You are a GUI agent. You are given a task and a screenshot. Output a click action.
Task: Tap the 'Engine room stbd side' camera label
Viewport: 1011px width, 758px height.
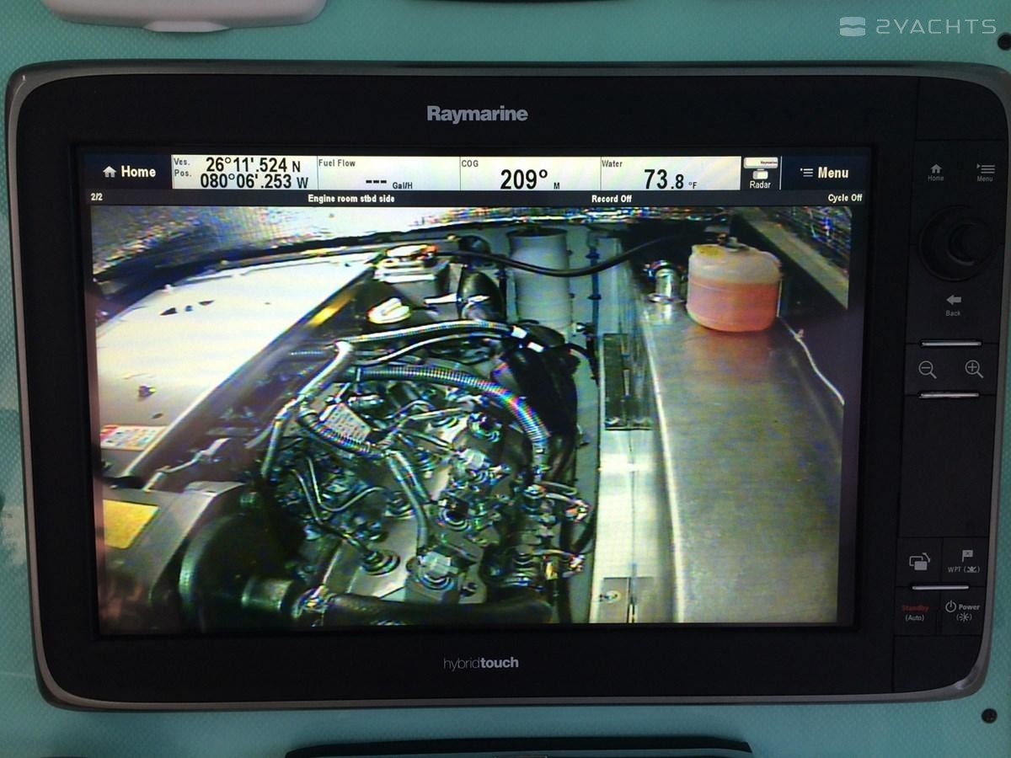click(x=351, y=199)
